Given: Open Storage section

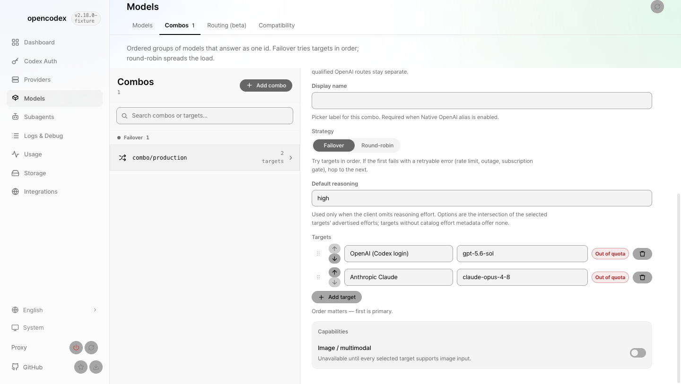Looking at the screenshot, I should tap(54, 173).
